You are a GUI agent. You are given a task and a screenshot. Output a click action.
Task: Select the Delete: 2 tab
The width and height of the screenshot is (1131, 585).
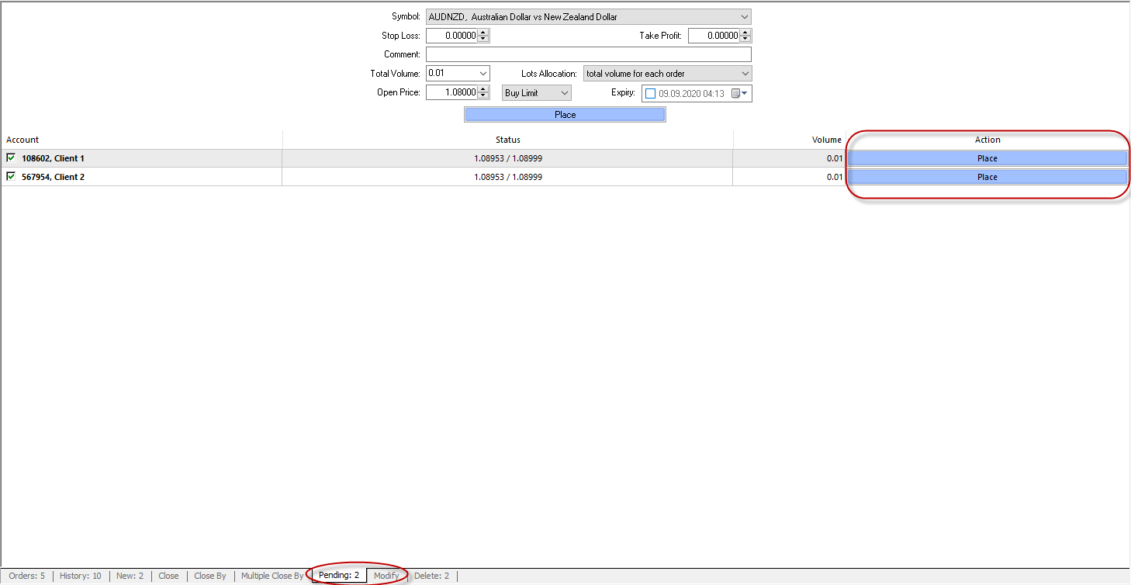click(431, 576)
